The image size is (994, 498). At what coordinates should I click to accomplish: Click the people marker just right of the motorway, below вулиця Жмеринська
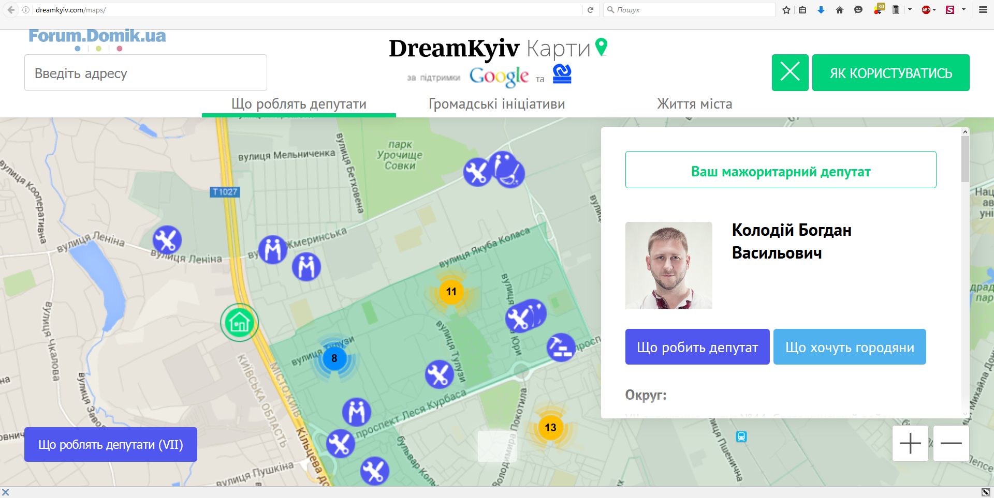(x=306, y=267)
